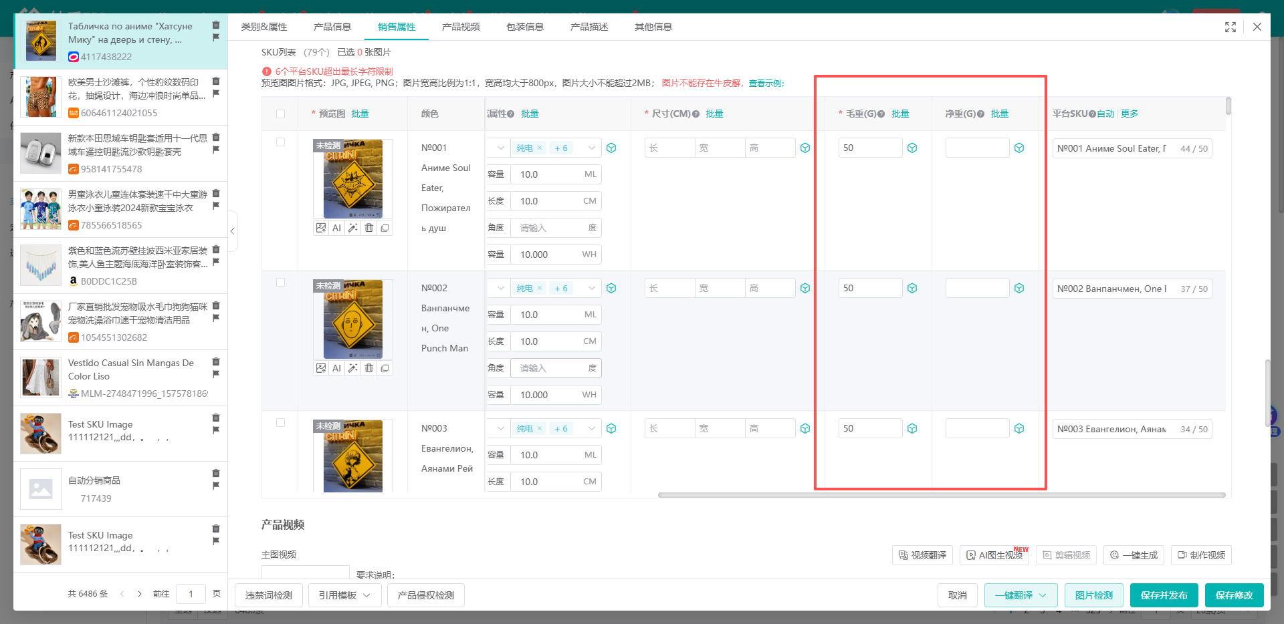The height and width of the screenshot is (624, 1284).
Task: Collapse the left product list panel
Action: [232, 231]
